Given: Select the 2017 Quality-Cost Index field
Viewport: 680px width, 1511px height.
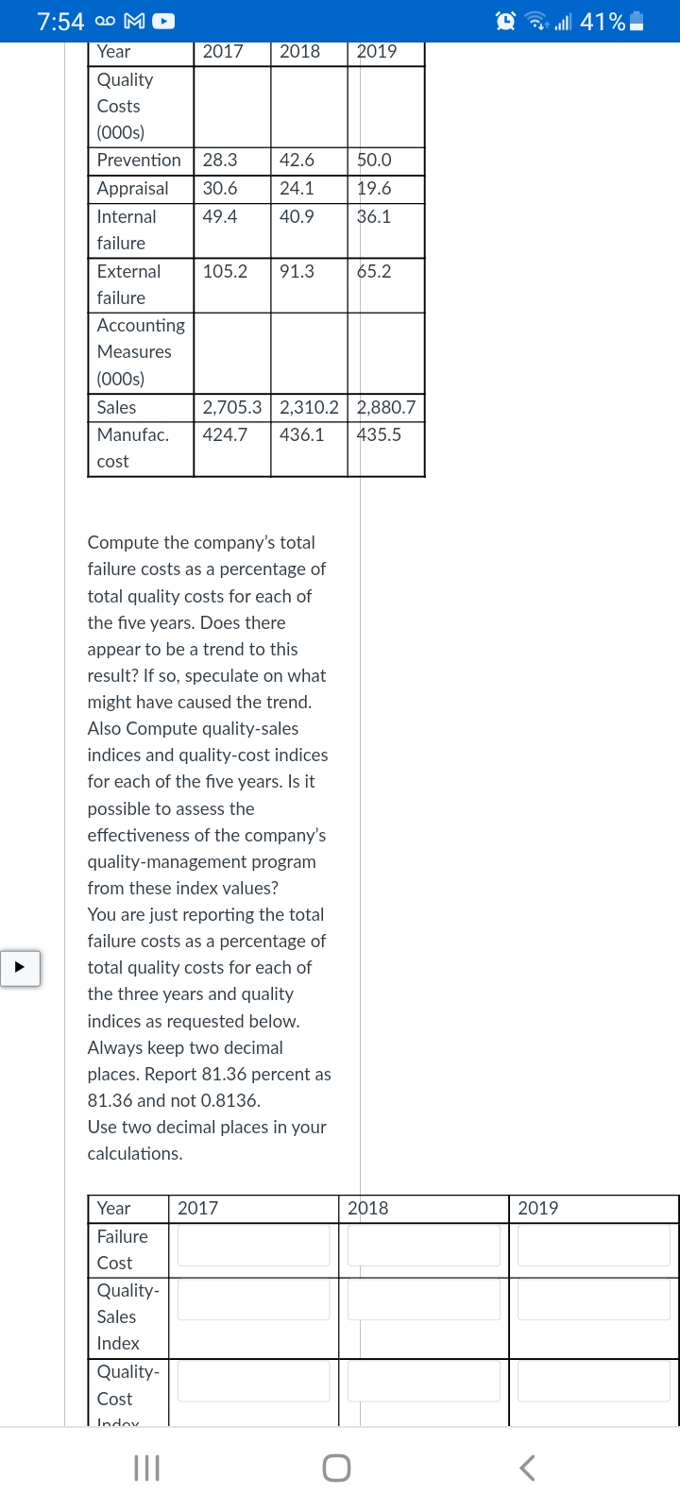Looking at the screenshot, I should pyautogui.click(x=253, y=1381).
